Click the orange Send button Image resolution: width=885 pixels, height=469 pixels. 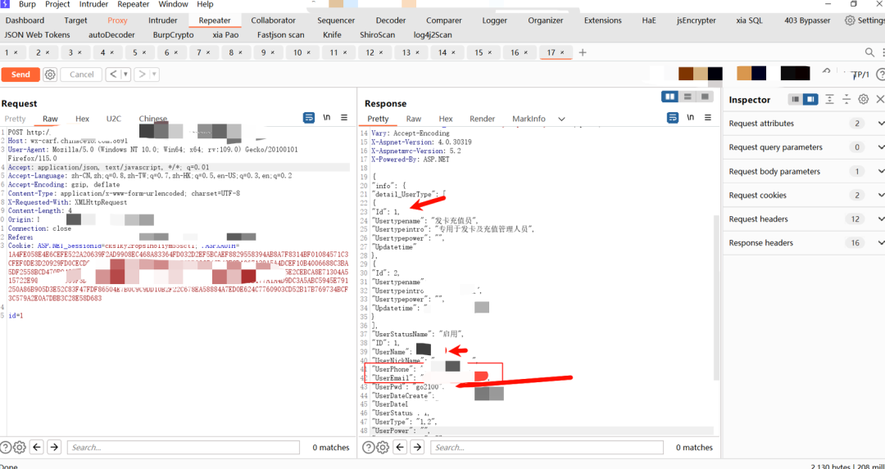tap(20, 74)
